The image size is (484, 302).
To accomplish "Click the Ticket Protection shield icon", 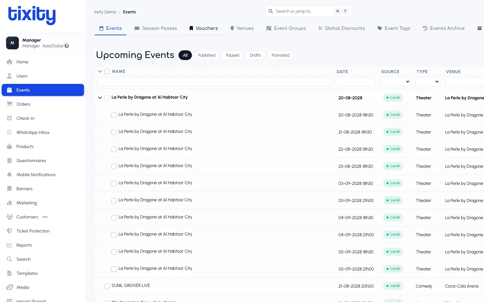I will coord(9,231).
